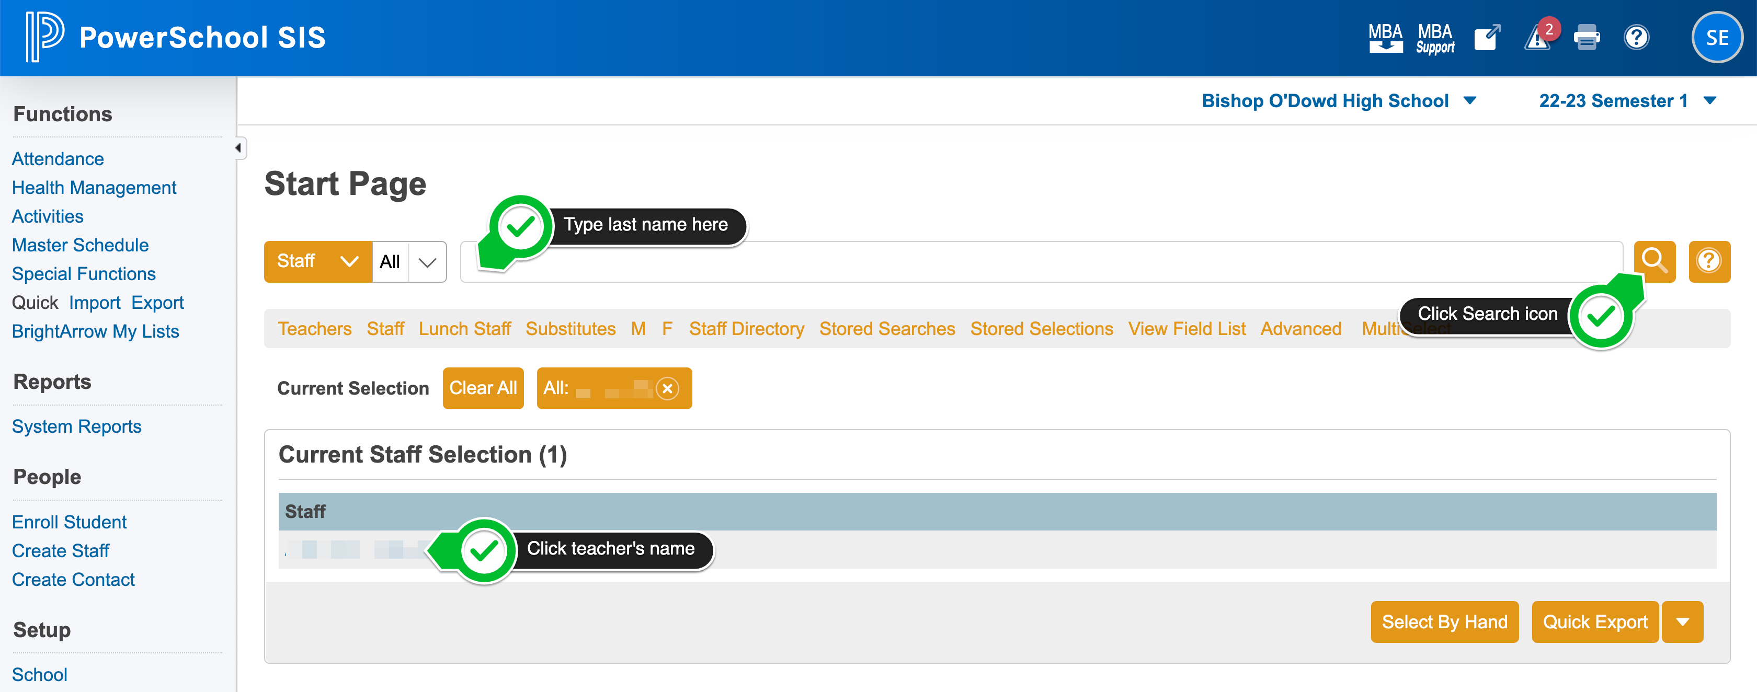Open Activities in sidebar
The width and height of the screenshot is (1757, 692).
48,216
